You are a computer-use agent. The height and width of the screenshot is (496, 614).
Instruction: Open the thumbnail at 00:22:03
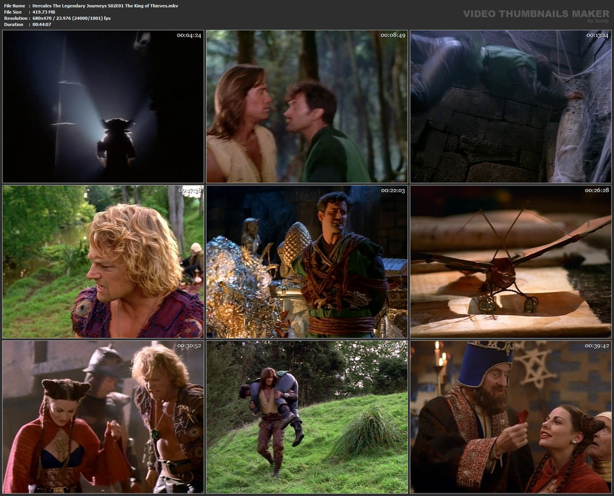click(307, 262)
